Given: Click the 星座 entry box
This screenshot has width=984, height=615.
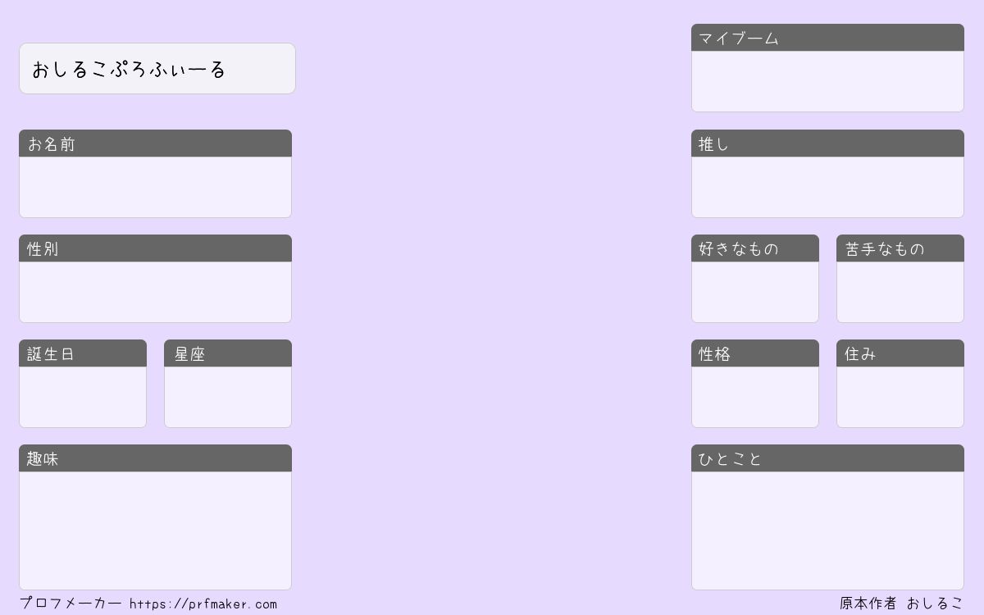Looking at the screenshot, I should click(x=228, y=397).
